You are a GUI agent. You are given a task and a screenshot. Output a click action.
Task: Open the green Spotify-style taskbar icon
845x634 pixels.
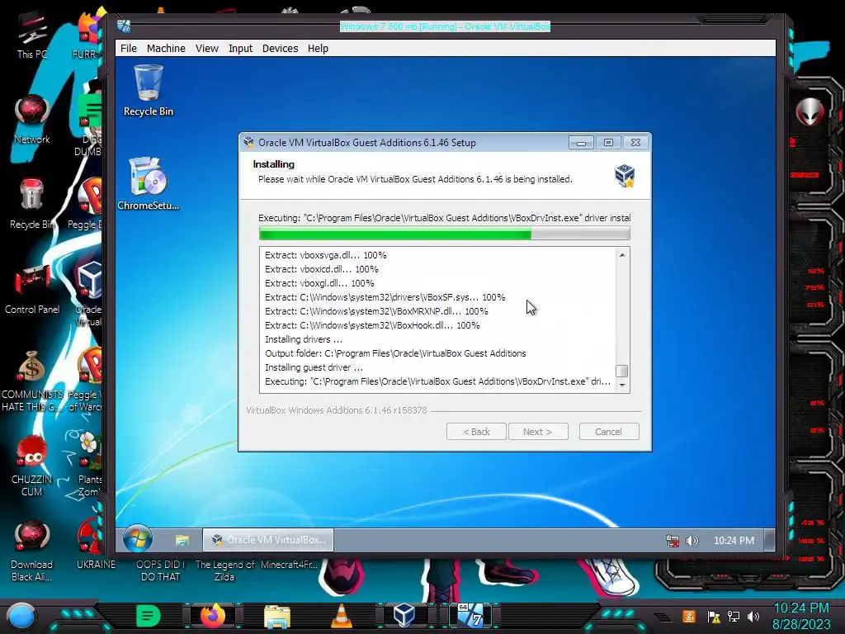(x=149, y=616)
